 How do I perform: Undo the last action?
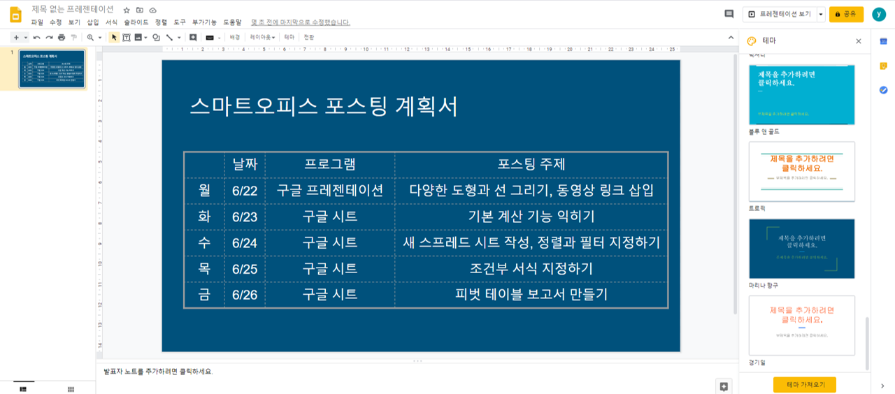(x=37, y=37)
